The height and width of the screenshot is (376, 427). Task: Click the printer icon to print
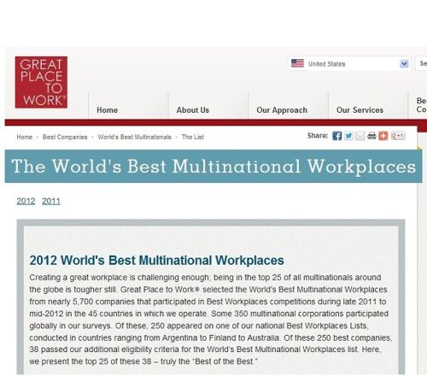click(371, 136)
